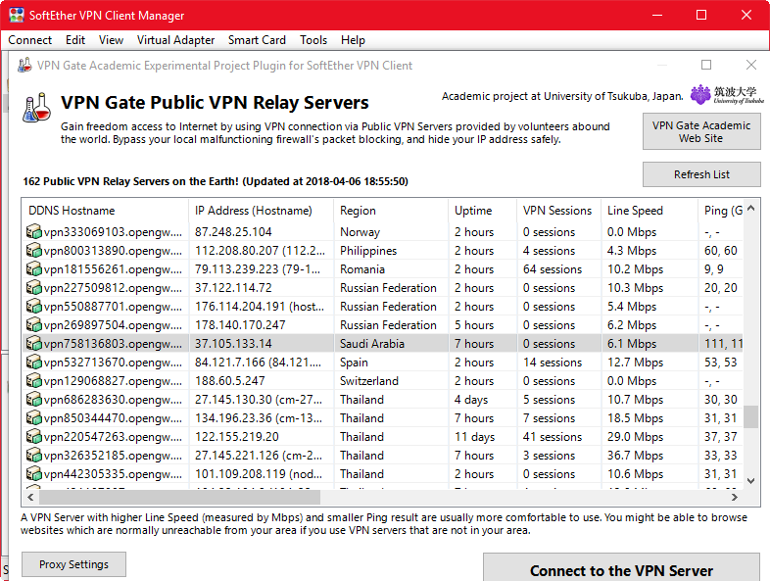Click the Philippines region cell

[x=368, y=251]
